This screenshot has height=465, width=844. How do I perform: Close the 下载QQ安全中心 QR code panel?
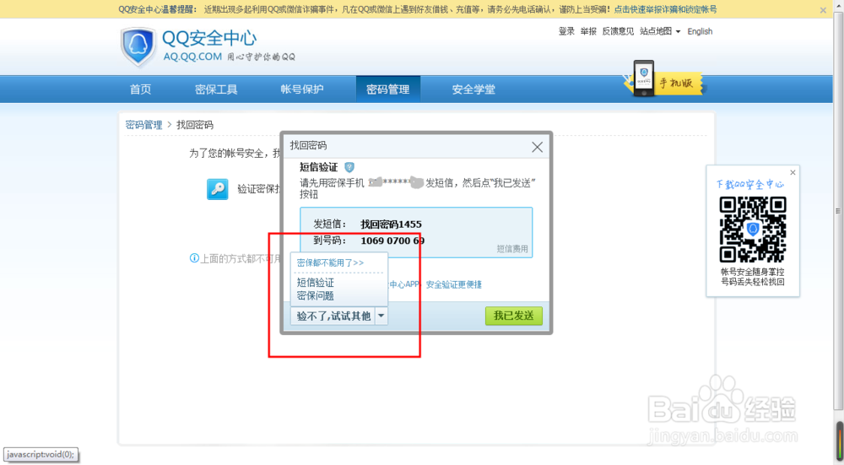[793, 172]
